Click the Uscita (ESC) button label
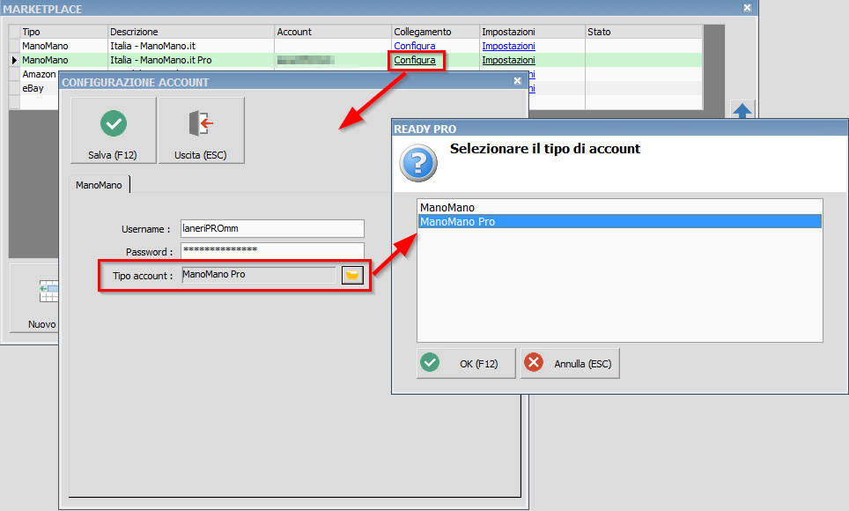This screenshot has height=511, width=849. [200, 155]
